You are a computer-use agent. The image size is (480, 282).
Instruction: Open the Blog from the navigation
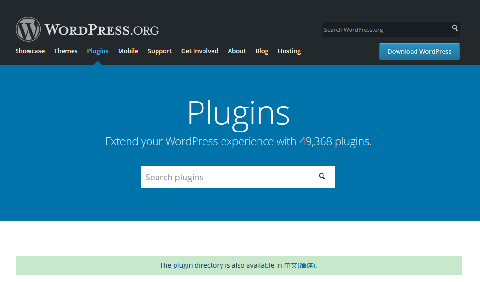pyautogui.click(x=262, y=51)
